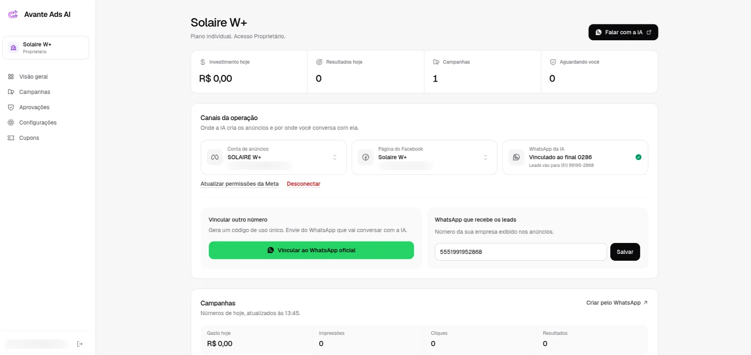Click the megaphone icon in the Campanhas stat card
Screen dimensions: 751x355
point(436,62)
